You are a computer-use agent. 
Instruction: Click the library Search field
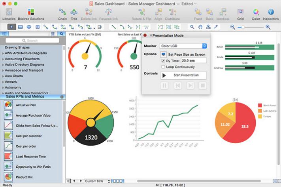click(x=32, y=41)
